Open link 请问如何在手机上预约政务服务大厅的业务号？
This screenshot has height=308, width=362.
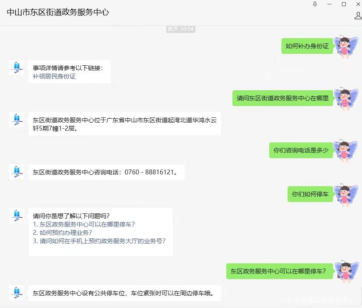pos(99,241)
